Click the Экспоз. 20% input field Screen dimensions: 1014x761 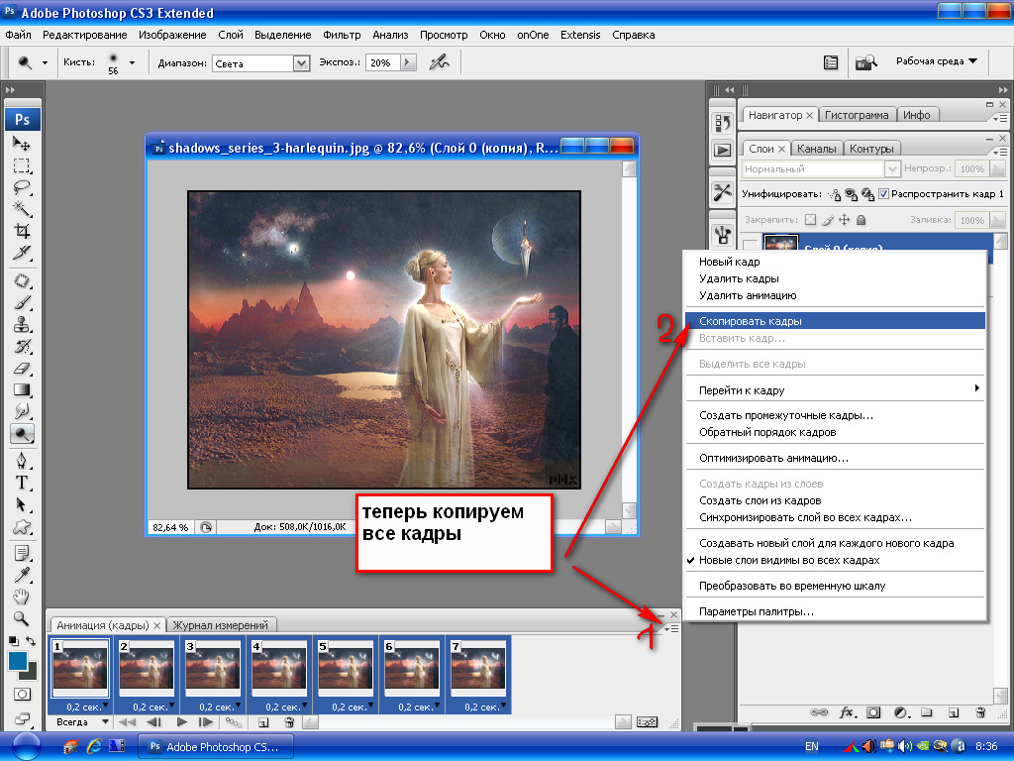(x=383, y=62)
